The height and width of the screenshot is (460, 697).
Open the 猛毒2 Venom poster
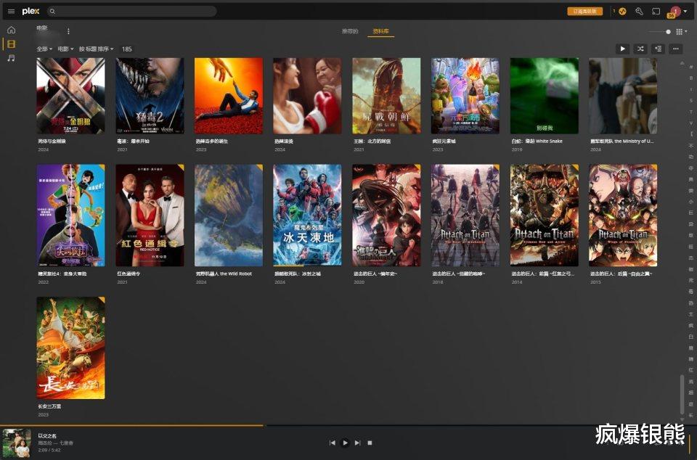pyautogui.click(x=150, y=96)
